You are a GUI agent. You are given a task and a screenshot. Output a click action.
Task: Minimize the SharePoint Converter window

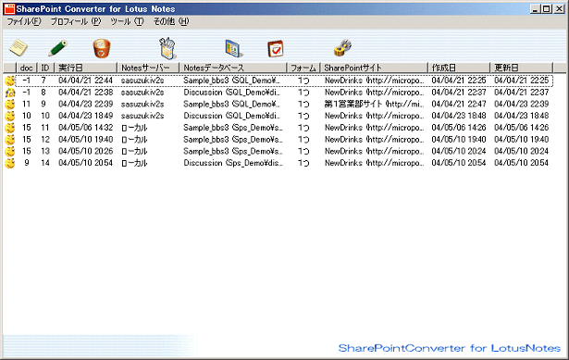[x=536, y=8]
